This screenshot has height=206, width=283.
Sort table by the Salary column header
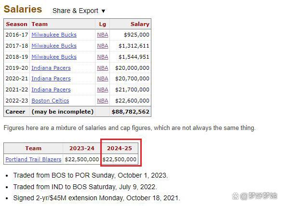[140, 24]
